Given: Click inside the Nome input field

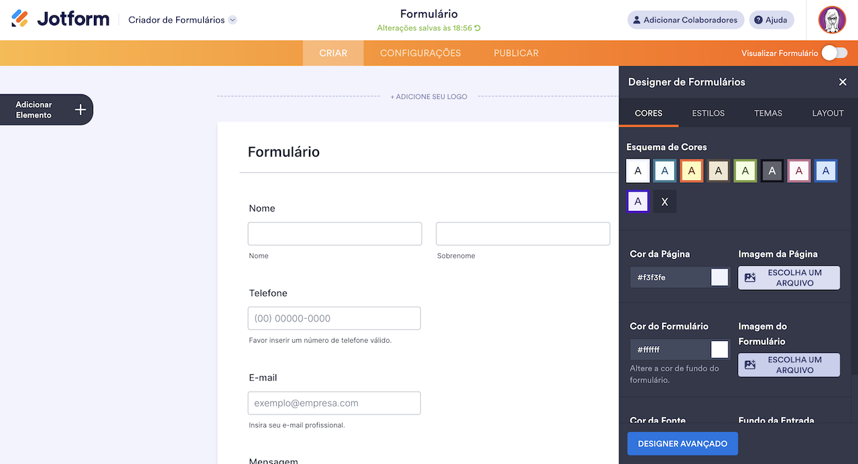Looking at the screenshot, I should tap(334, 233).
